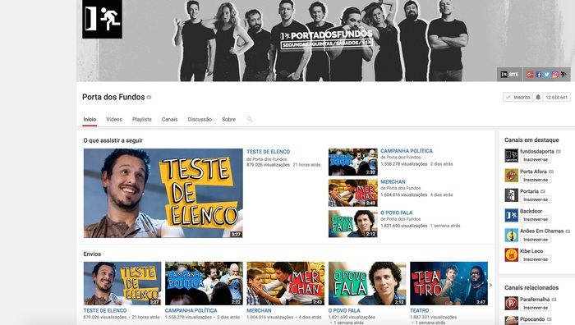Subscribe to Parafernalha with Inscrever-se

536,308
